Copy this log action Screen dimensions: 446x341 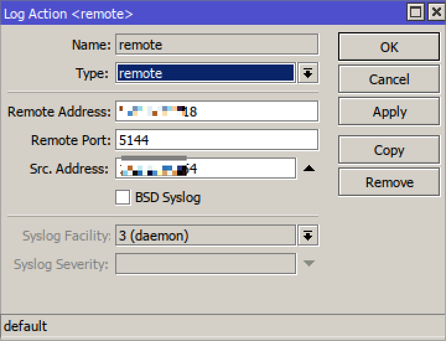click(388, 150)
